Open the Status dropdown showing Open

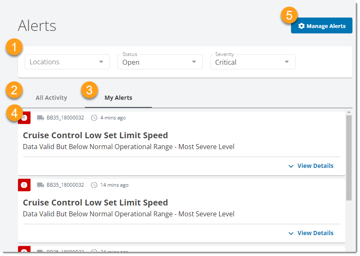pos(159,62)
